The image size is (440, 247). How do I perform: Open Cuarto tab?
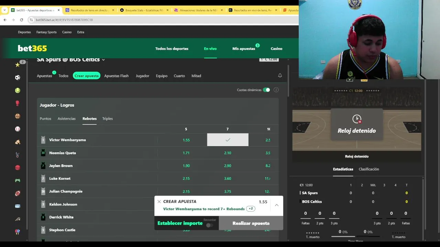point(179,76)
